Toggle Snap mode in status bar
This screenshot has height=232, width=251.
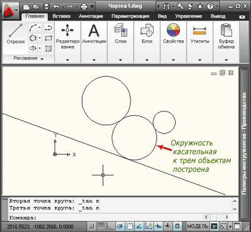click(92, 226)
